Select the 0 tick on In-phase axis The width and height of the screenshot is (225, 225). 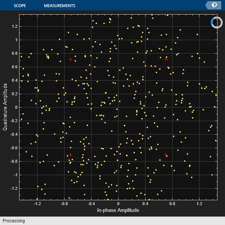click(x=118, y=204)
